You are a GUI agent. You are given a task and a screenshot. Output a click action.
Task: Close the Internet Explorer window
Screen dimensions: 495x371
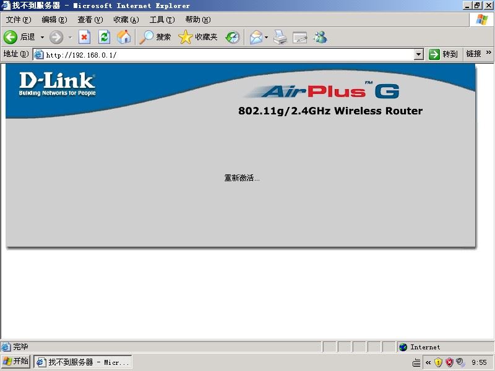[x=488, y=6]
